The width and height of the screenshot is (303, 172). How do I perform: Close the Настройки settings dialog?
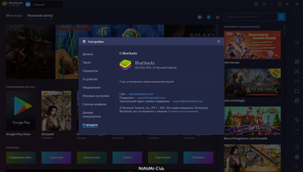(219, 41)
